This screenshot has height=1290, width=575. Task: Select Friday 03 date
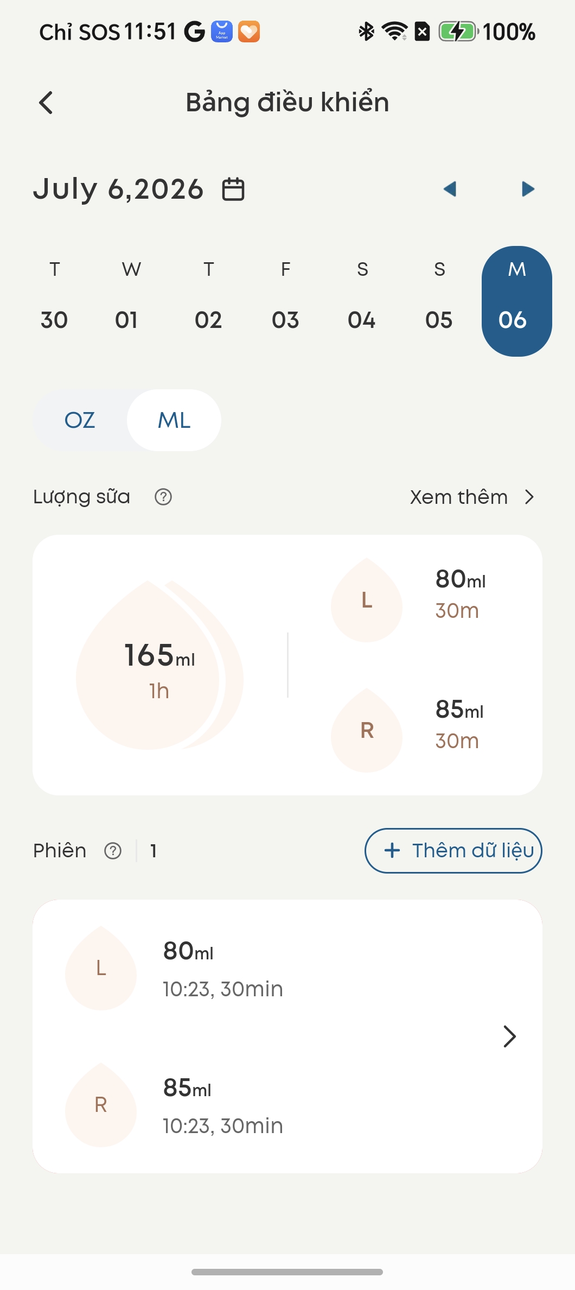[x=285, y=295]
